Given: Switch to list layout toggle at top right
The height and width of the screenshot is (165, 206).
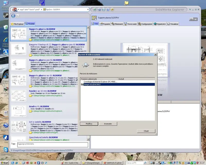Looking at the screenshot, I should tap(191, 19).
